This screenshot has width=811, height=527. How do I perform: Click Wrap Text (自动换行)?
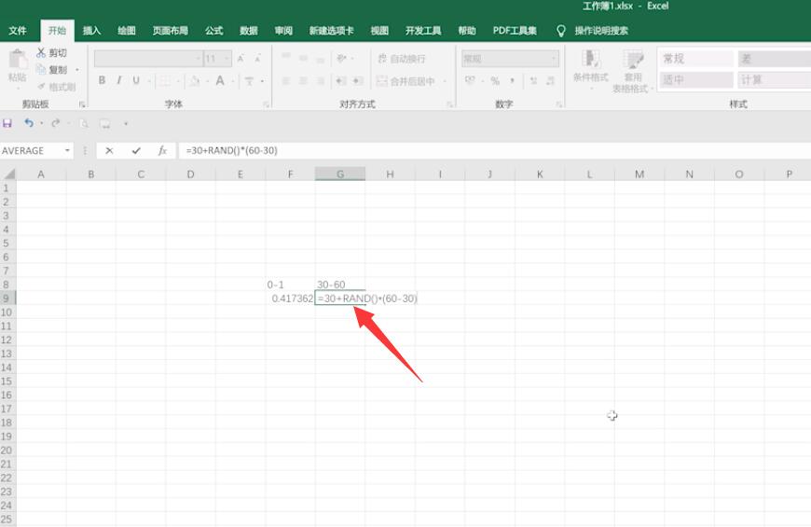(402, 59)
